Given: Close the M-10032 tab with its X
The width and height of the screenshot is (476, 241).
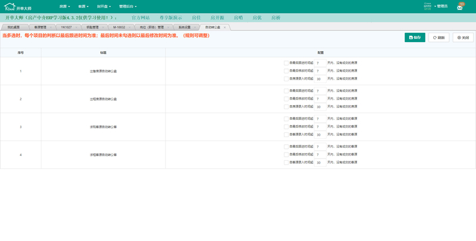Looking at the screenshot, I should [130, 27].
